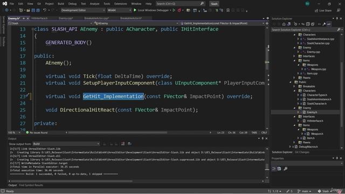Click the Local Windows Debugger button
The image size is (345, 194).
(x=152, y=10)
